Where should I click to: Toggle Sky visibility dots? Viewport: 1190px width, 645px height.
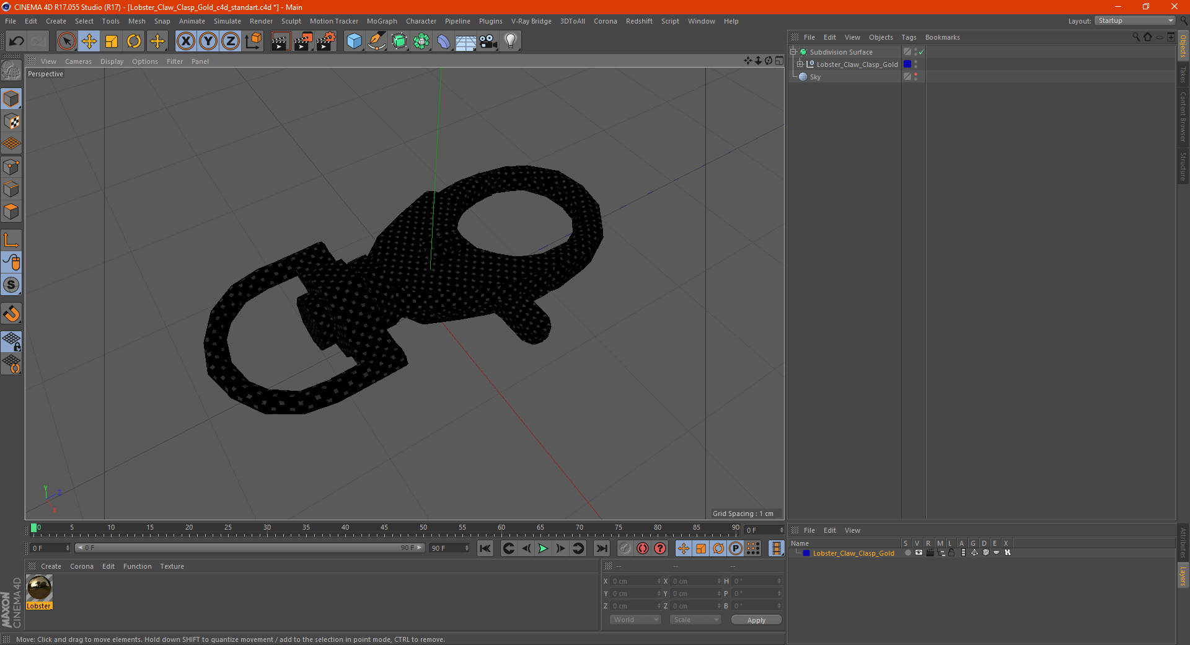(915, 77)
